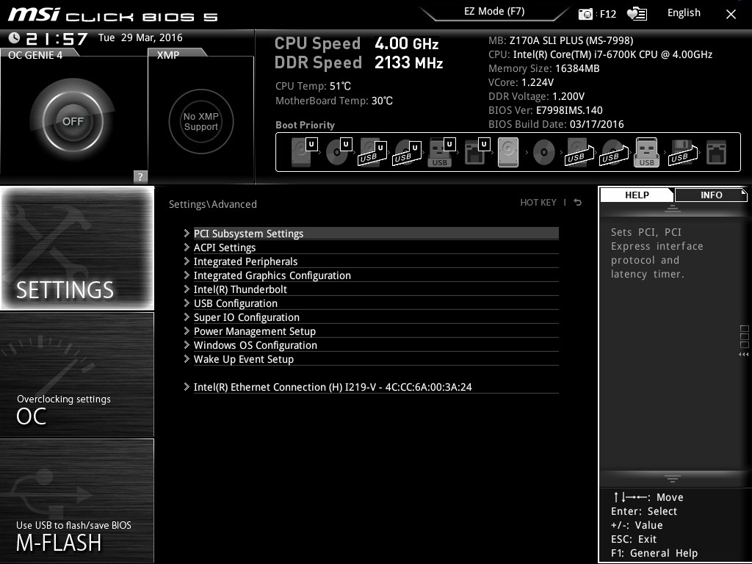Expand Super IO Configuration chevron

187,317
